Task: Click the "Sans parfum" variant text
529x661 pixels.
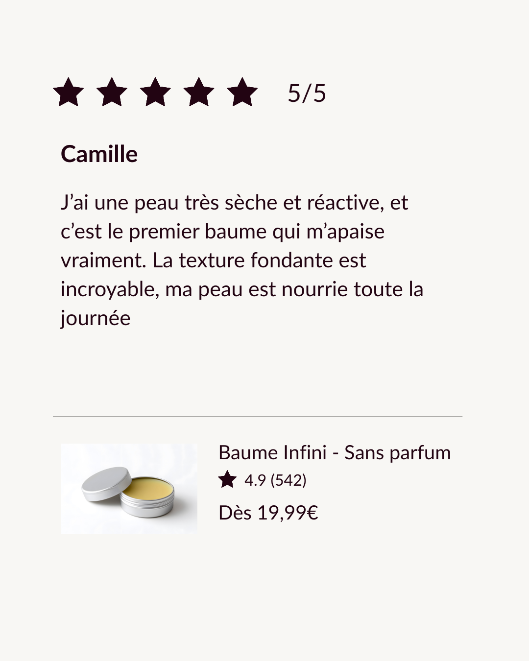Action: click(x=397, y=452)
